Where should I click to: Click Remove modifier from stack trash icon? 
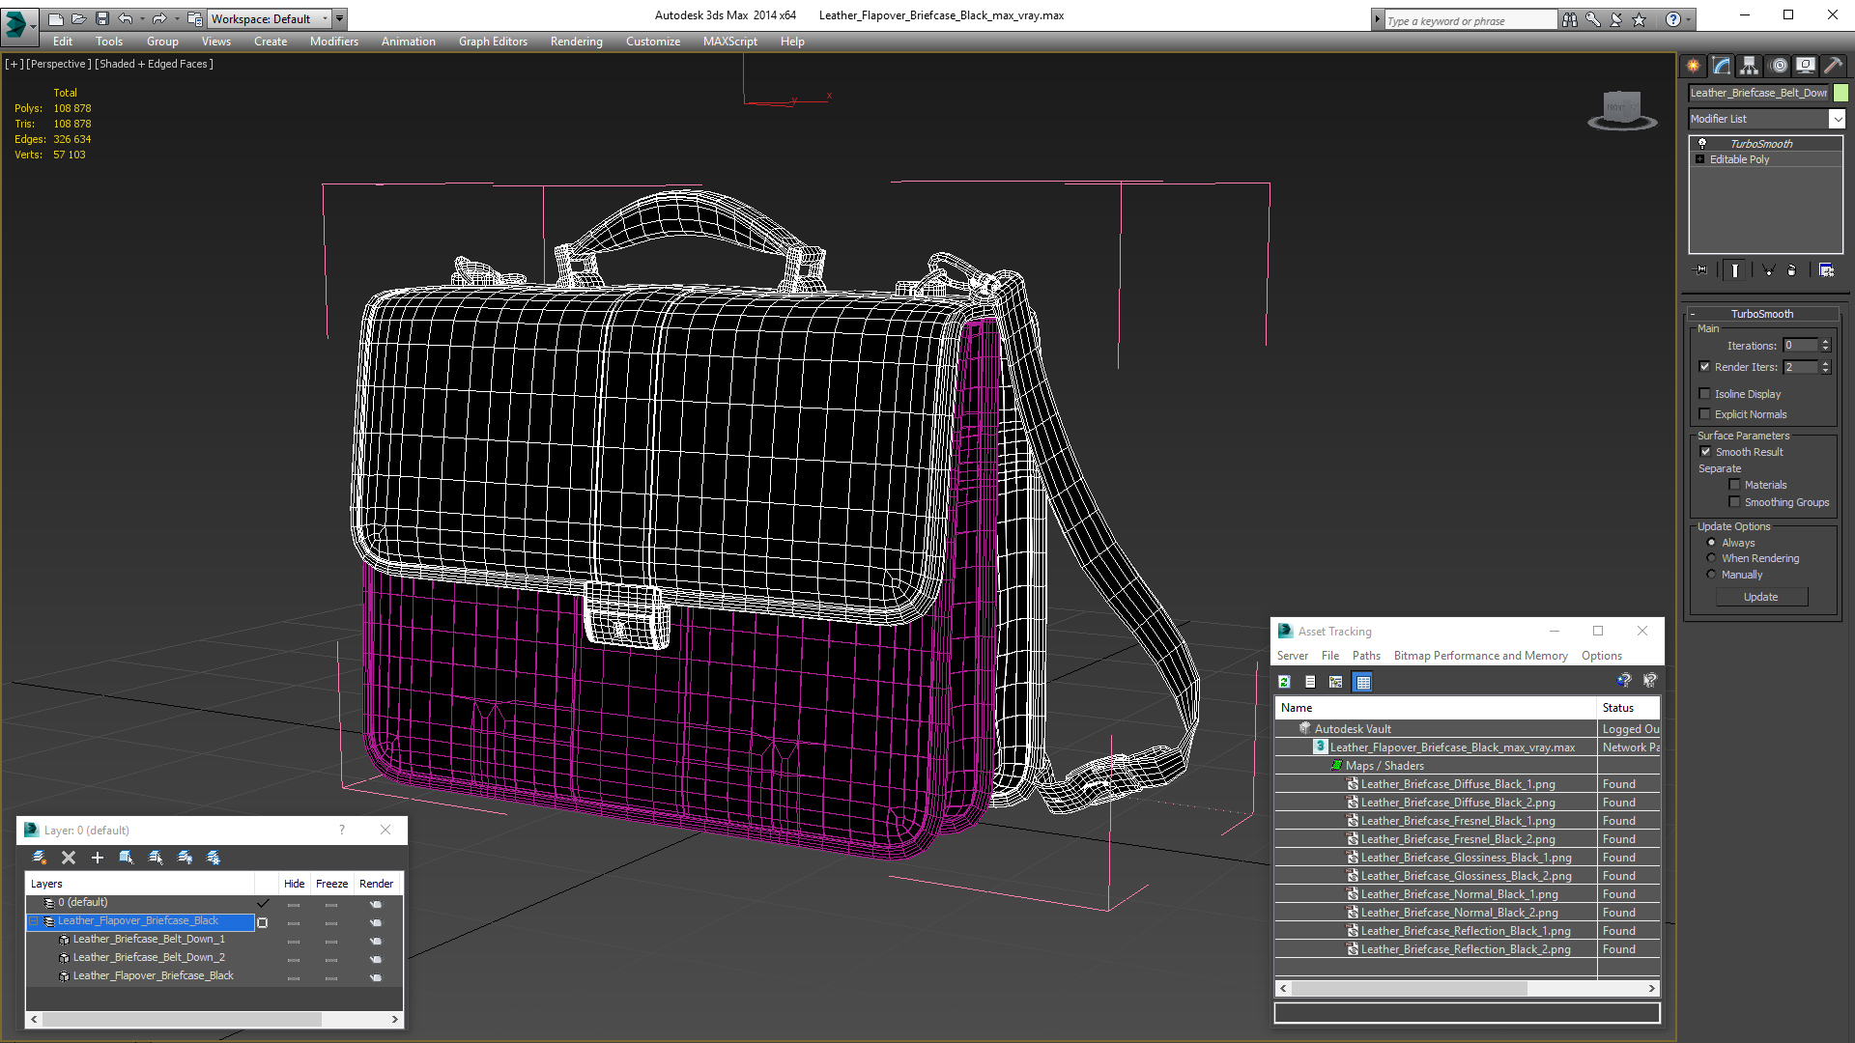(1791, 270)
